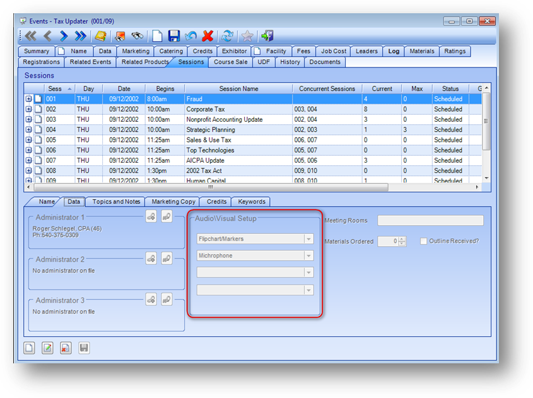
Task: Expand session 003 Nonprofit Accounting Update
Action: coord(28,119)
